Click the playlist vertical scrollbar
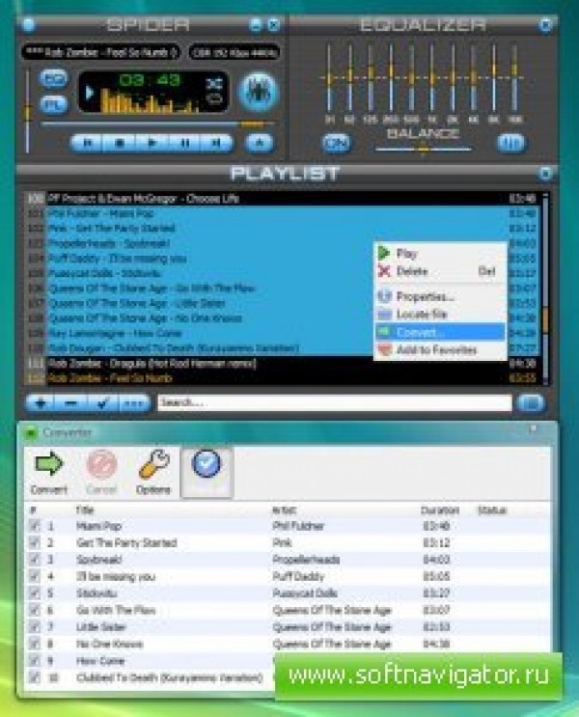579x717 pixels. 545,289
